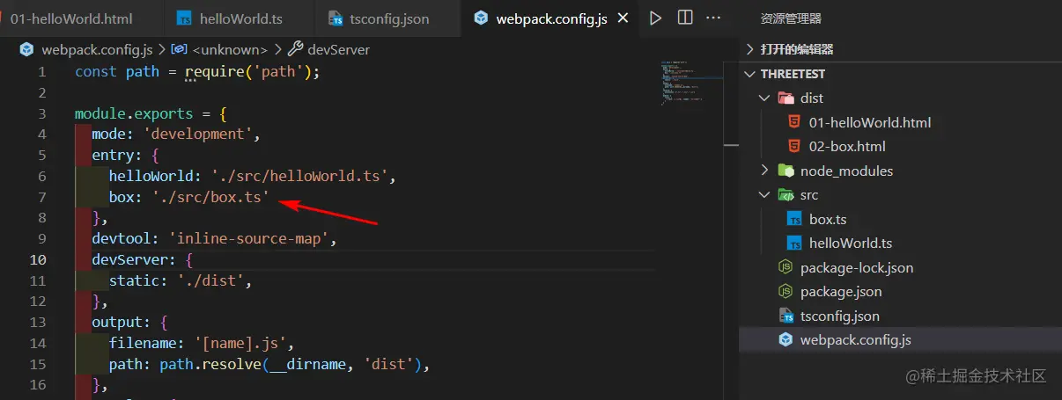The height and width of the screenshot is (400, 1062).
Task: Click the Run play icon in editor toolbar
Action: (655, 18)
